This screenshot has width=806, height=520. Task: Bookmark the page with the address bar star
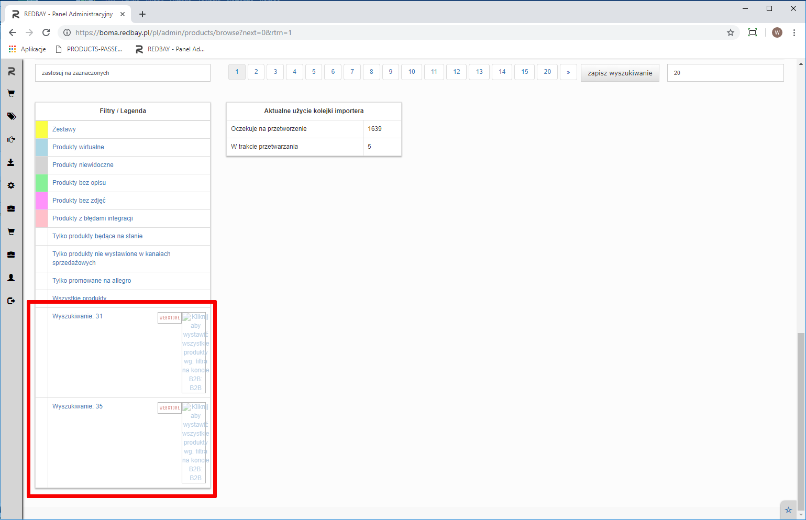[x=730, y=32]
